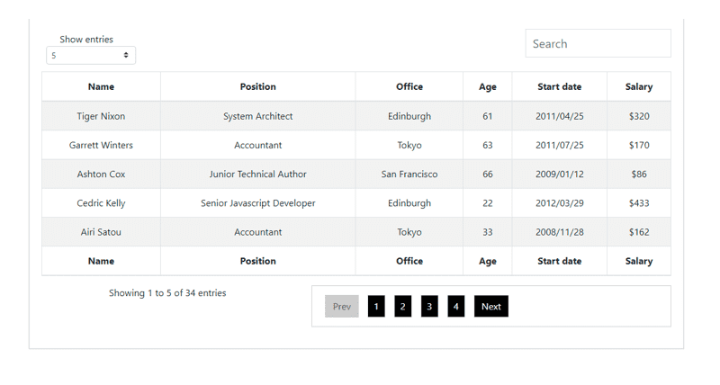Image resolution: width=720 pixels, height=385 pixels.
Task: Select the Garrett Winters name cell
Action: (101, 145)
